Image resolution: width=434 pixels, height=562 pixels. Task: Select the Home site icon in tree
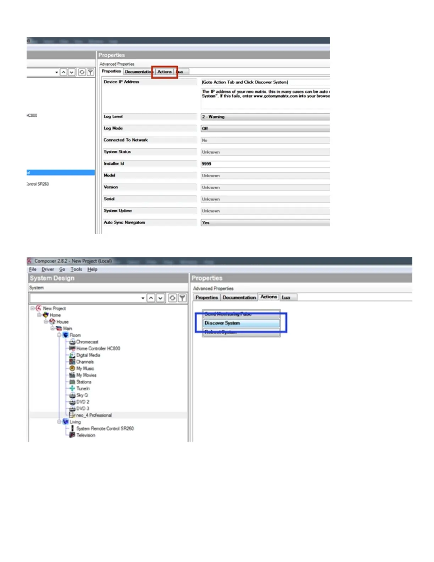pos(45,315)
